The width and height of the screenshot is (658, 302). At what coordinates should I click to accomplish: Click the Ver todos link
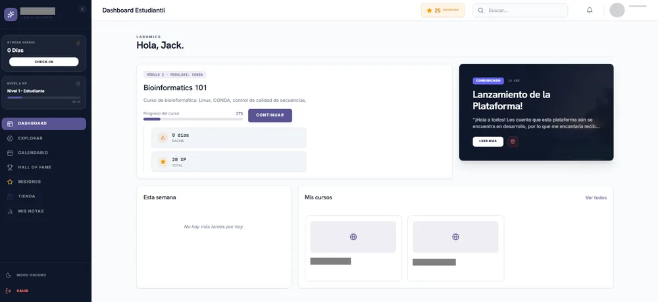596,197
